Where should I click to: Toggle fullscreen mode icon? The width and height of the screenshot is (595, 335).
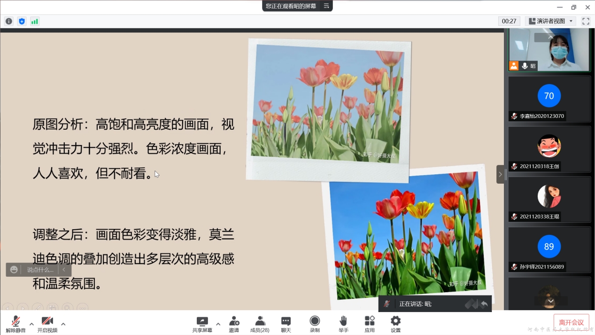click(x=586, y=21)
